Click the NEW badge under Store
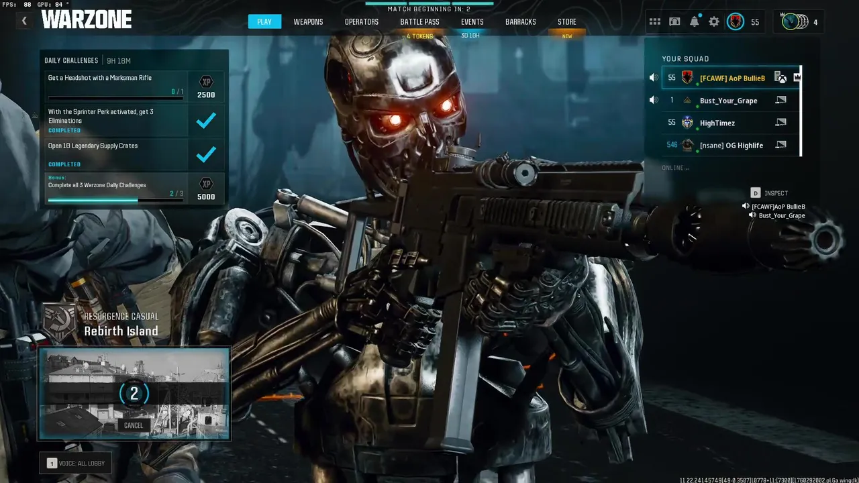 coord(567,36)
